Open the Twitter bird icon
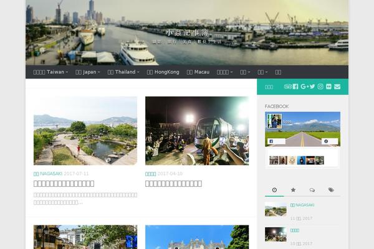This screenshot has height=249, width=374. [x=312, y=87]
